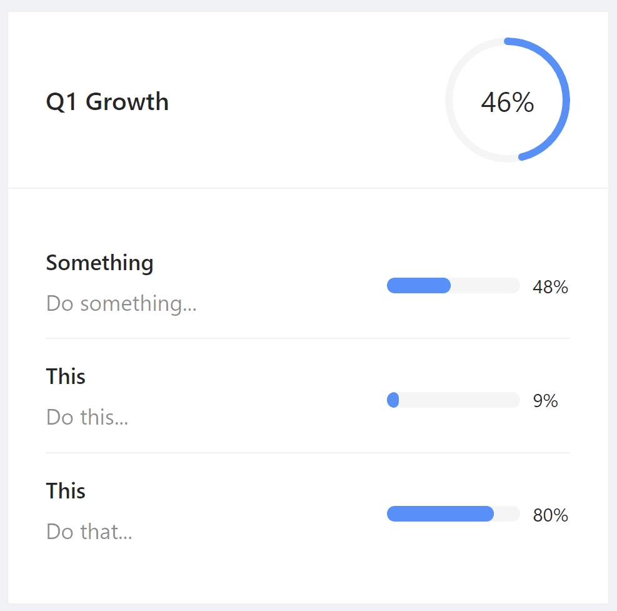Click the grey track of the 9% bar
This screenshot has height=611, width=617.
click(x=459, y=400)
